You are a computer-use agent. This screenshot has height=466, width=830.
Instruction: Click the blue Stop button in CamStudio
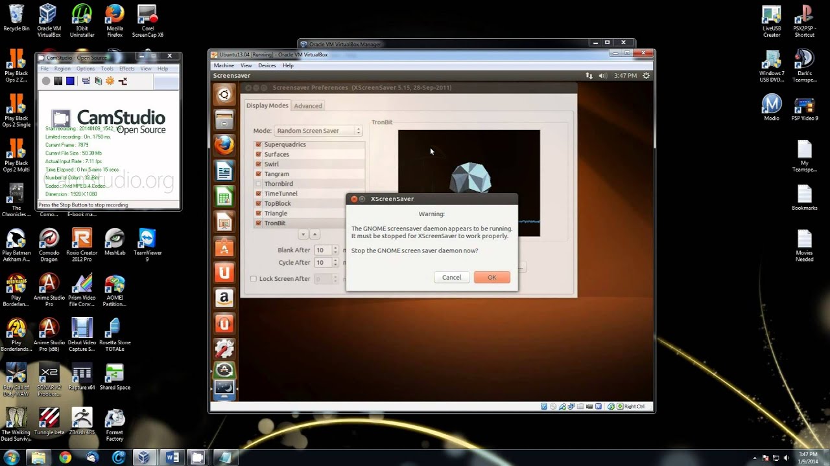click(x=70, y=81)
